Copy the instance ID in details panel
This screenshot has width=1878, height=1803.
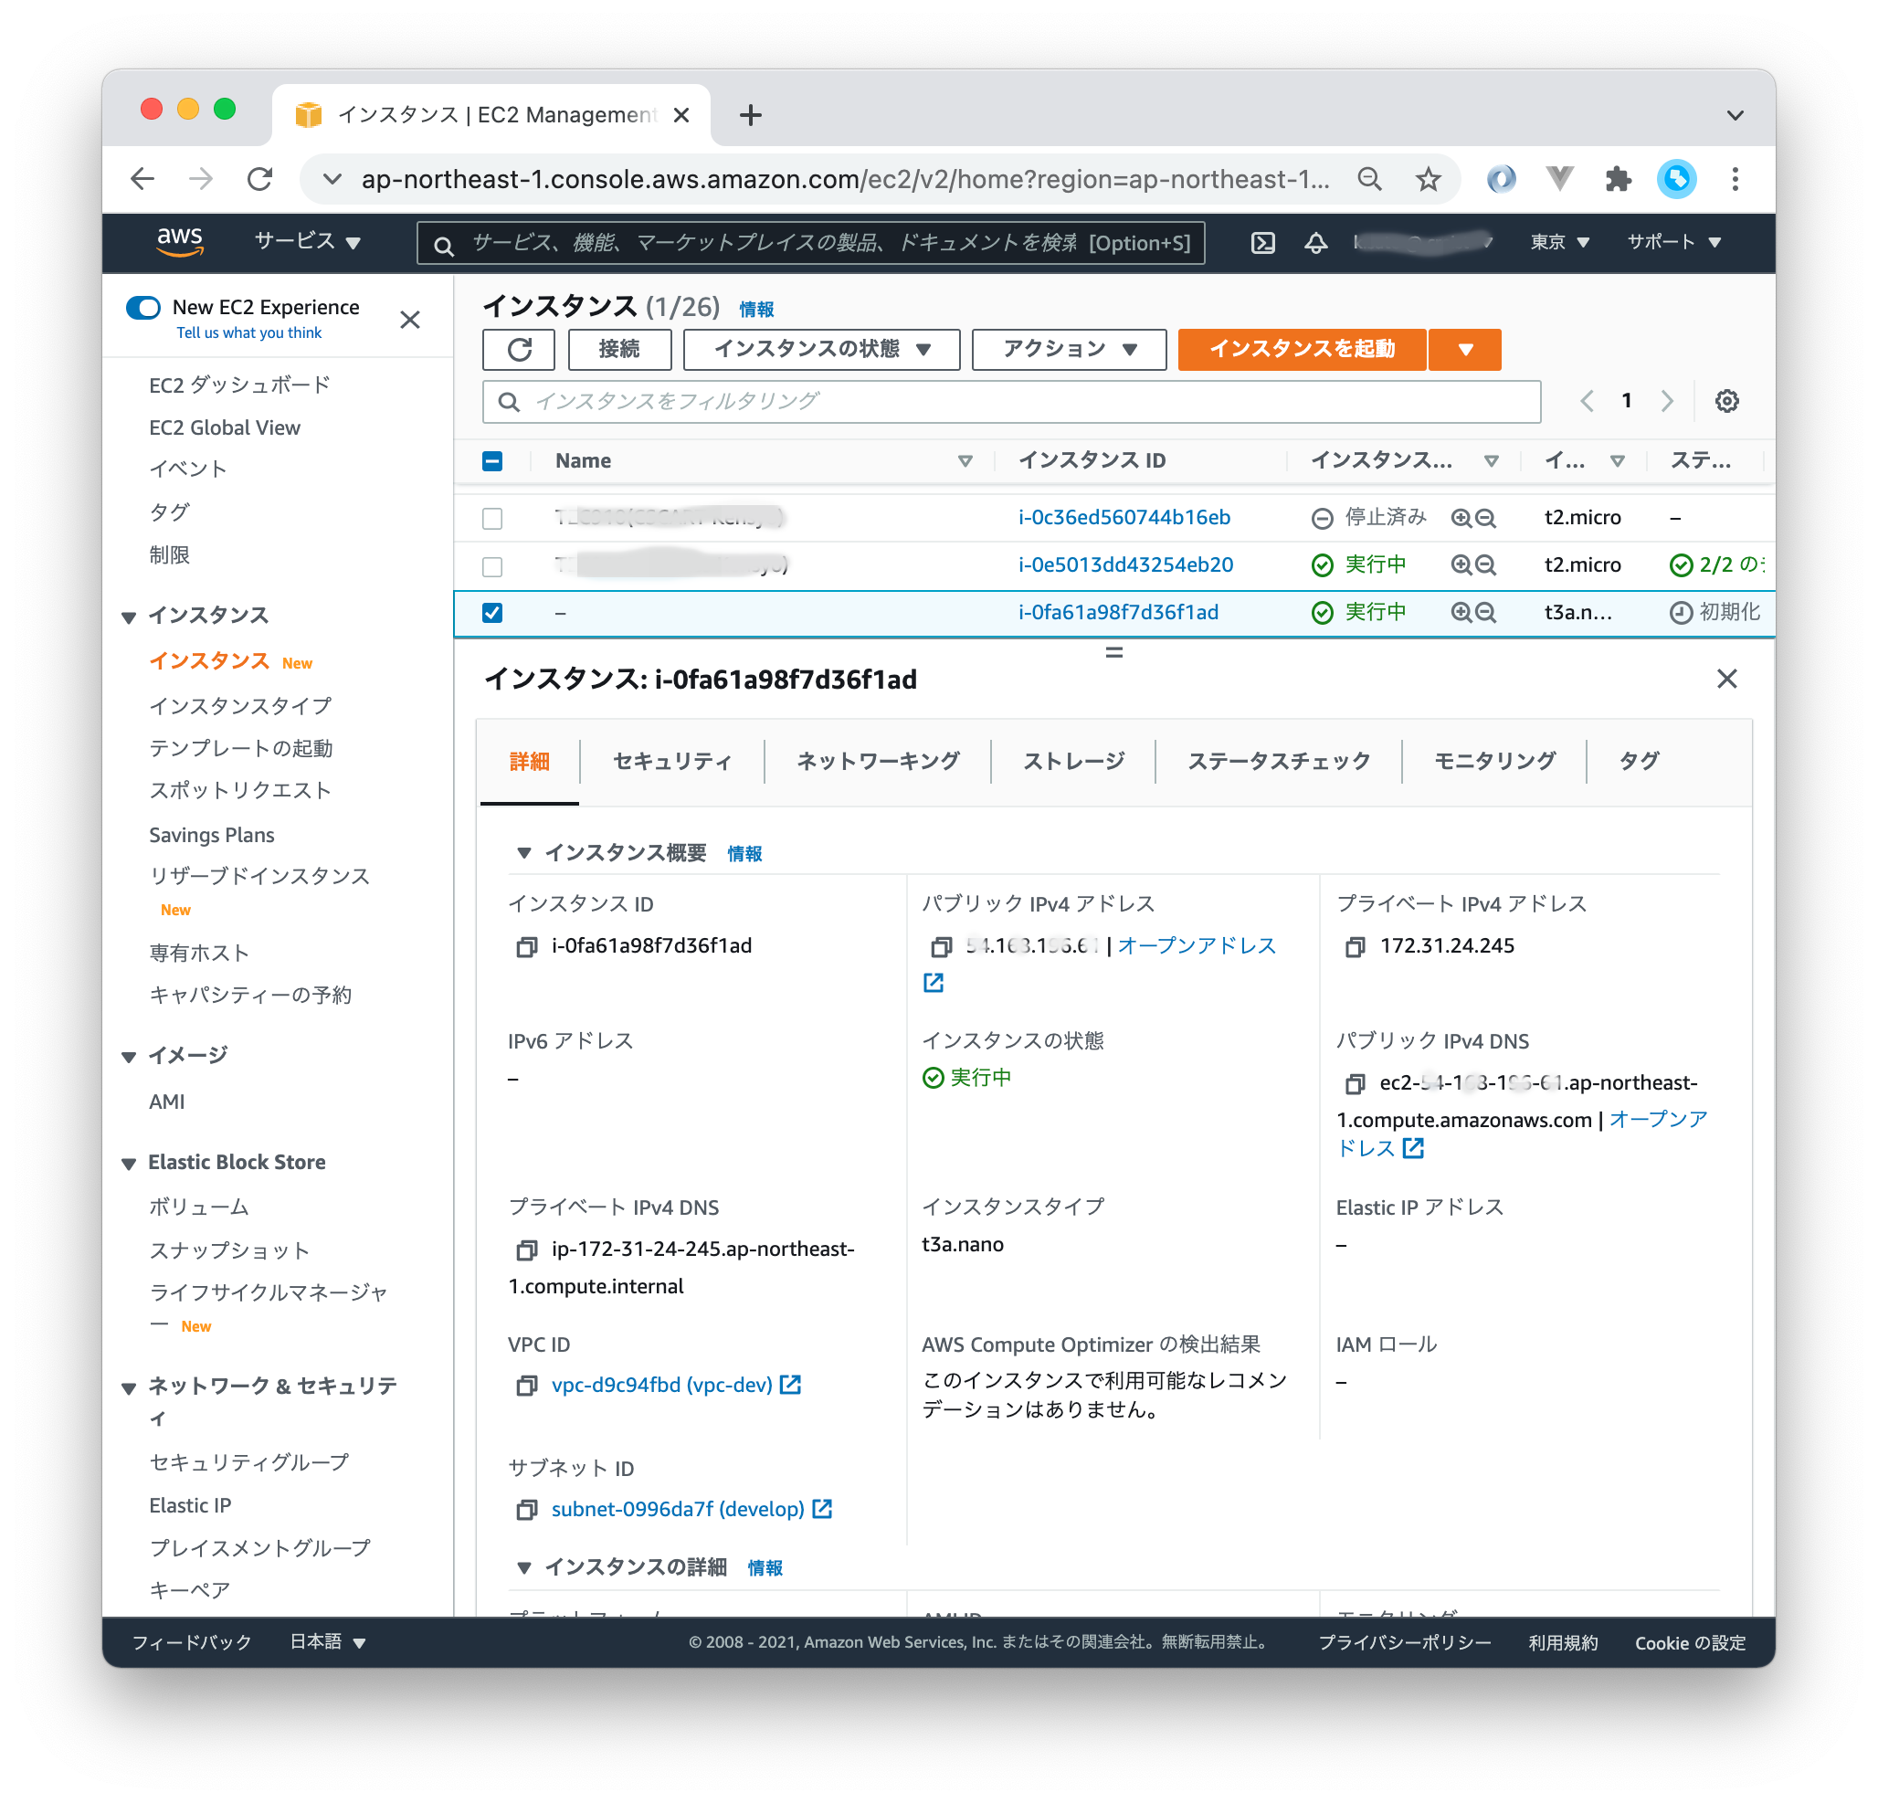click(x=526, y=946)
